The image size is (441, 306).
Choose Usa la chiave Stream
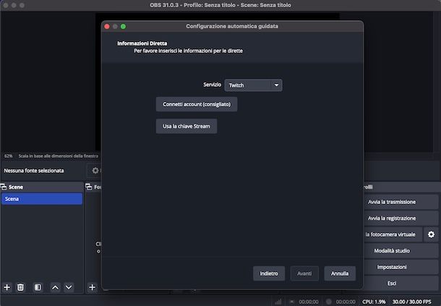[187, 126]
